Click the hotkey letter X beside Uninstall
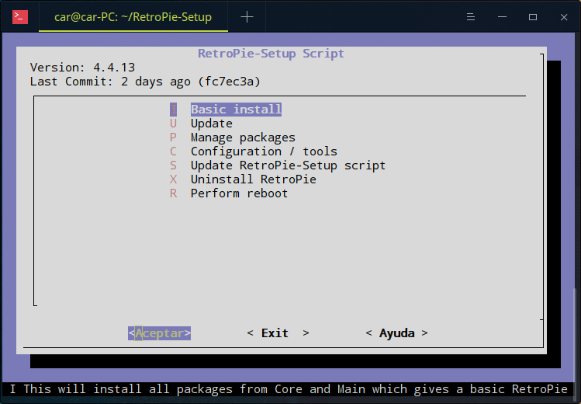 click(x=174, y=179)
